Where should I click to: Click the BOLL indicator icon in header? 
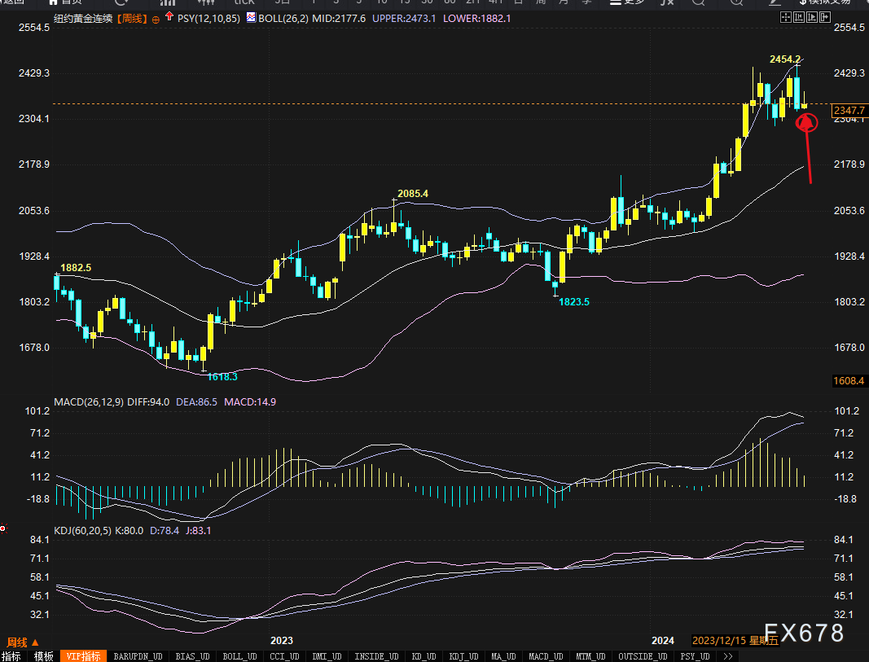pos(251,17)
